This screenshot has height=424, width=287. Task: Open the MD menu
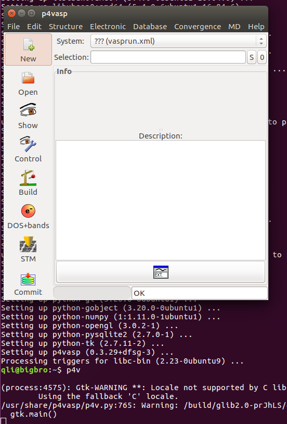234,27
